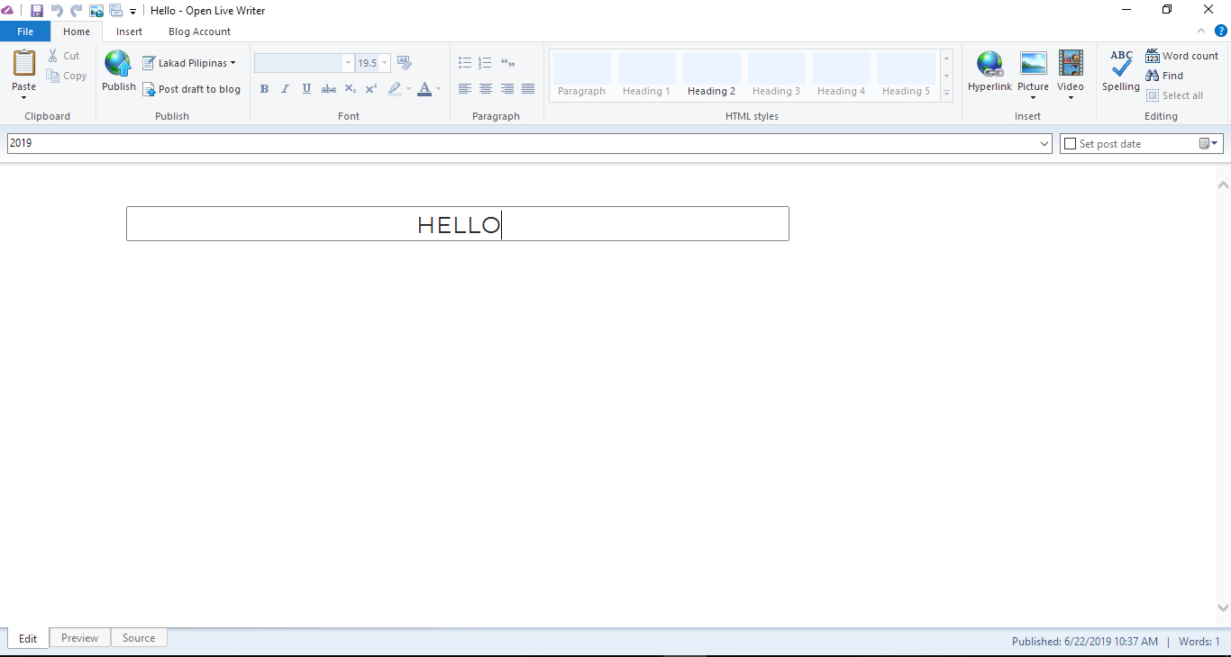Insert a numbered list
Screen dimensions: 1231x657
coord(486,63)
